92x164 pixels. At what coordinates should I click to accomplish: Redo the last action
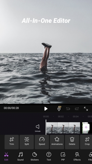coord(77,109)
